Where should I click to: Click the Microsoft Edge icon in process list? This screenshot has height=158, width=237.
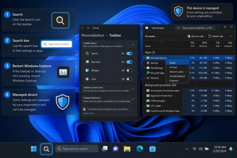[x=148, y=73]
